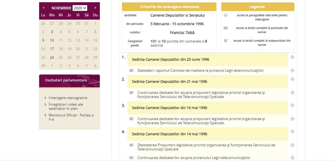Open Sedinta Camerei Deputatilor din 16 mai 1996
334x162 pixels.
(169, 108)
